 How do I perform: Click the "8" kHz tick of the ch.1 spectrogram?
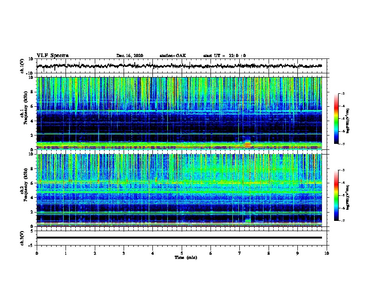tap(32, 92)
